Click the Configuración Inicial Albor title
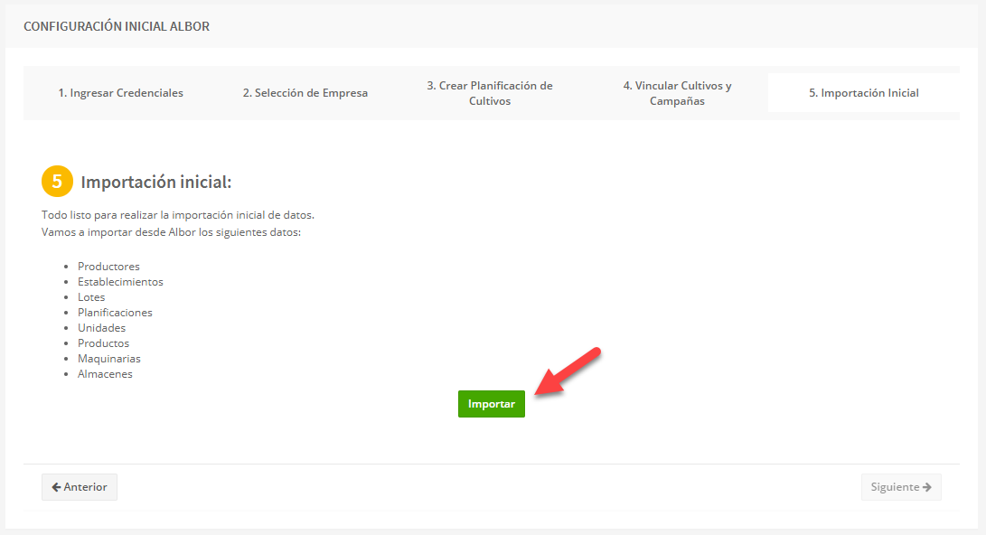Image resolution: width=986 pixels, height=535 pixels. (117, 26)
